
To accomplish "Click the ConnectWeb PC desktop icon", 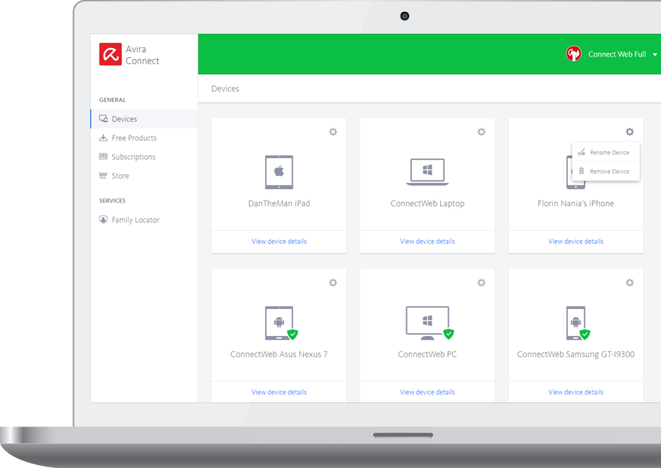I will (x=427, y=323).
